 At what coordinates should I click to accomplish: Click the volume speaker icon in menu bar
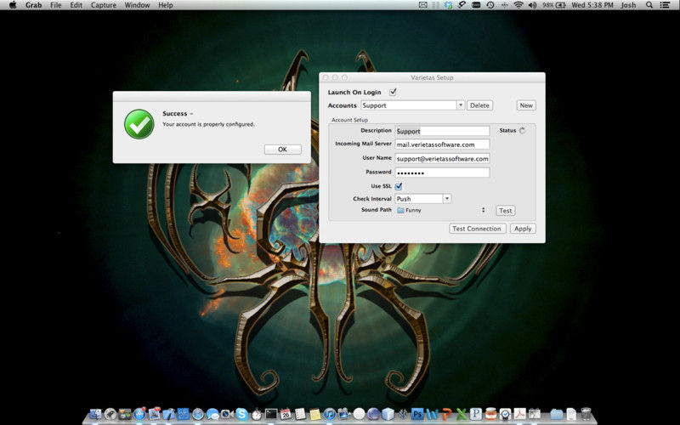[533, 5]
